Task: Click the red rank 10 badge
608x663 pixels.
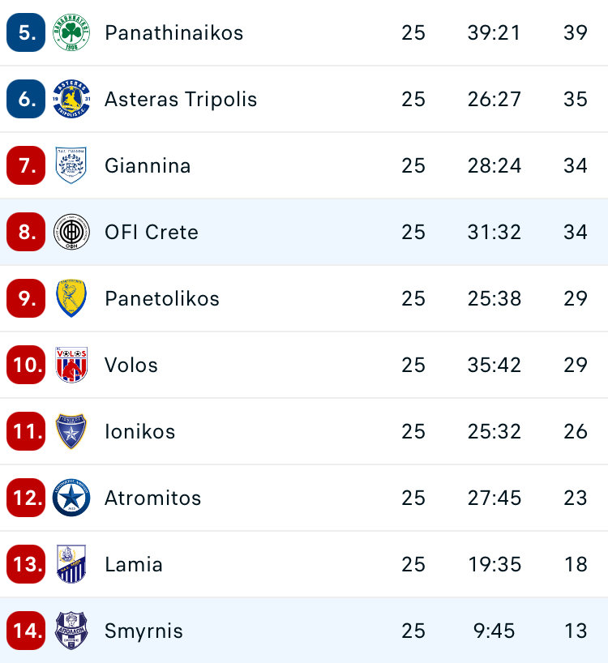Action: [27, 366]
